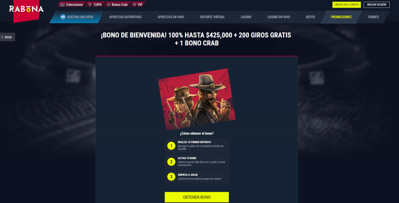Switch to Casino en Vivo tab
399x203 pixels.
[x=278, y=17]
